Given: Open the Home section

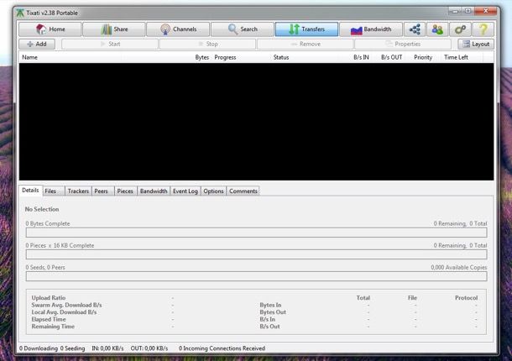Looking at the screenshot, I should click(x=49, y=29).
